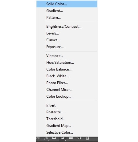The image size is (138, 142).
Task: Click the create new layer icon
Action: 79,138
